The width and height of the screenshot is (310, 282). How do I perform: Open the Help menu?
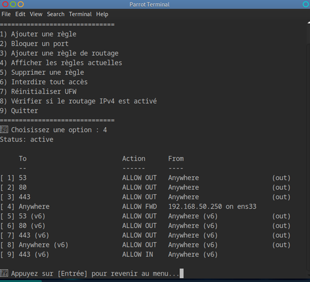pos(102,14)
